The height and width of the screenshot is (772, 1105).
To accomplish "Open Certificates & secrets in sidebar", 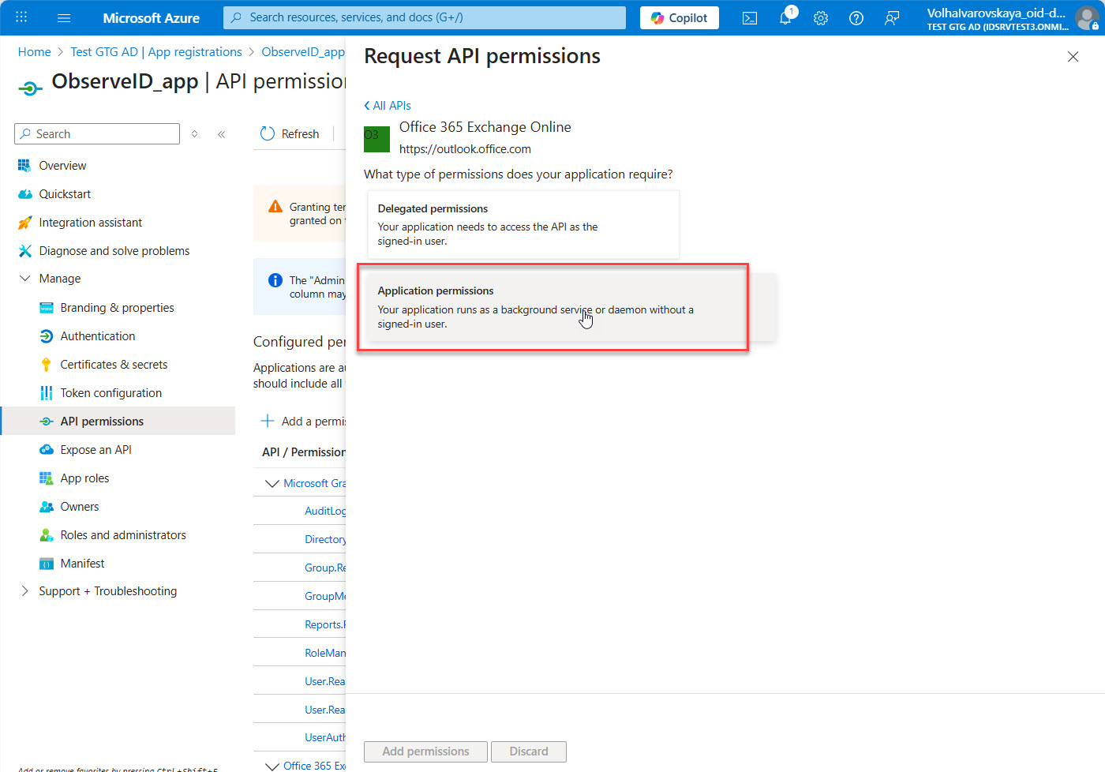I will [x=114, y=365].
